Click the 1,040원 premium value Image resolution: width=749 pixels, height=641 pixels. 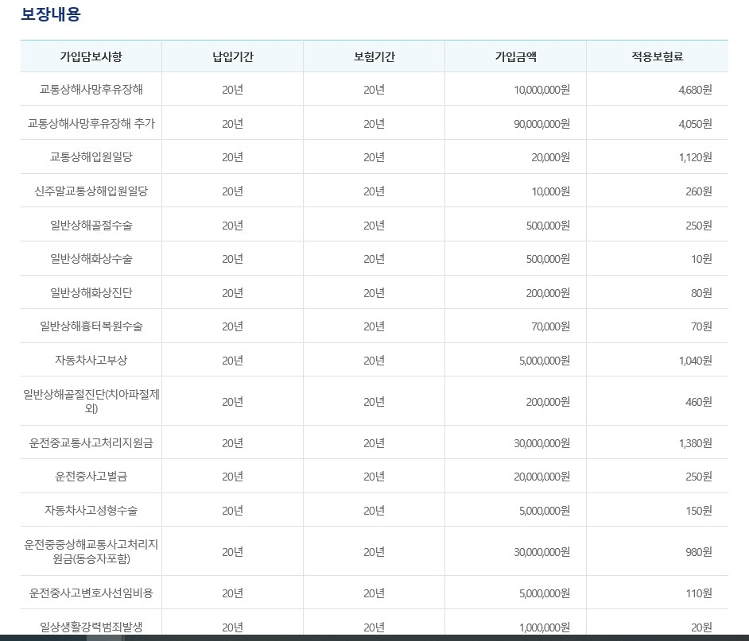pos(695,361)
